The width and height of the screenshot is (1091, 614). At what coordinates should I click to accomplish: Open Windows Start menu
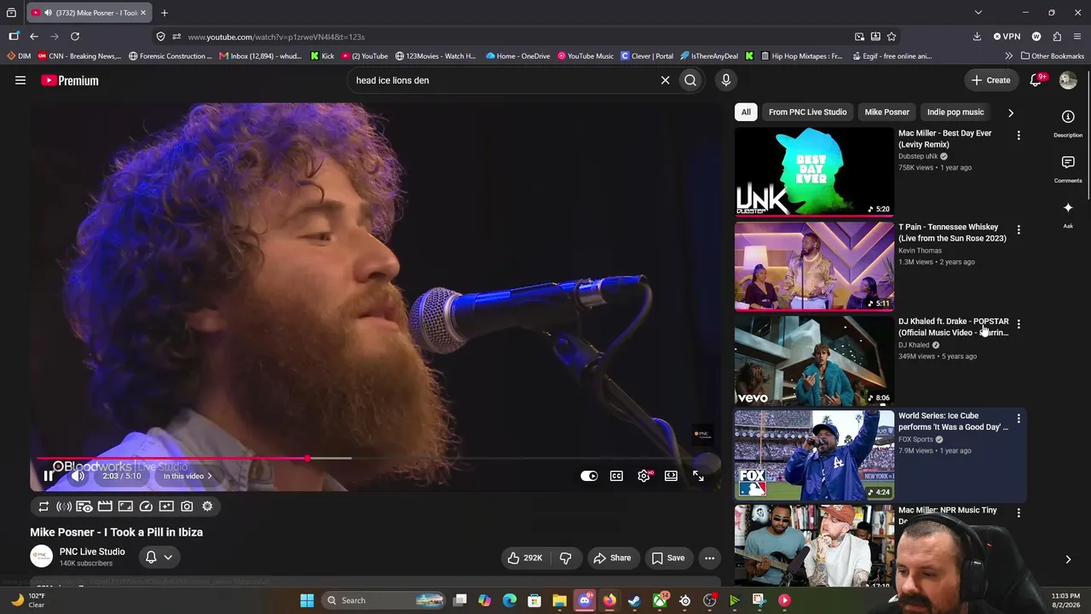tap(307, 600)
